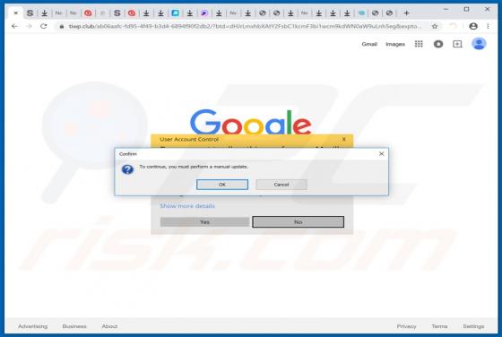
Task: Close the Confirm dialog
Action: tap(381, 153)
